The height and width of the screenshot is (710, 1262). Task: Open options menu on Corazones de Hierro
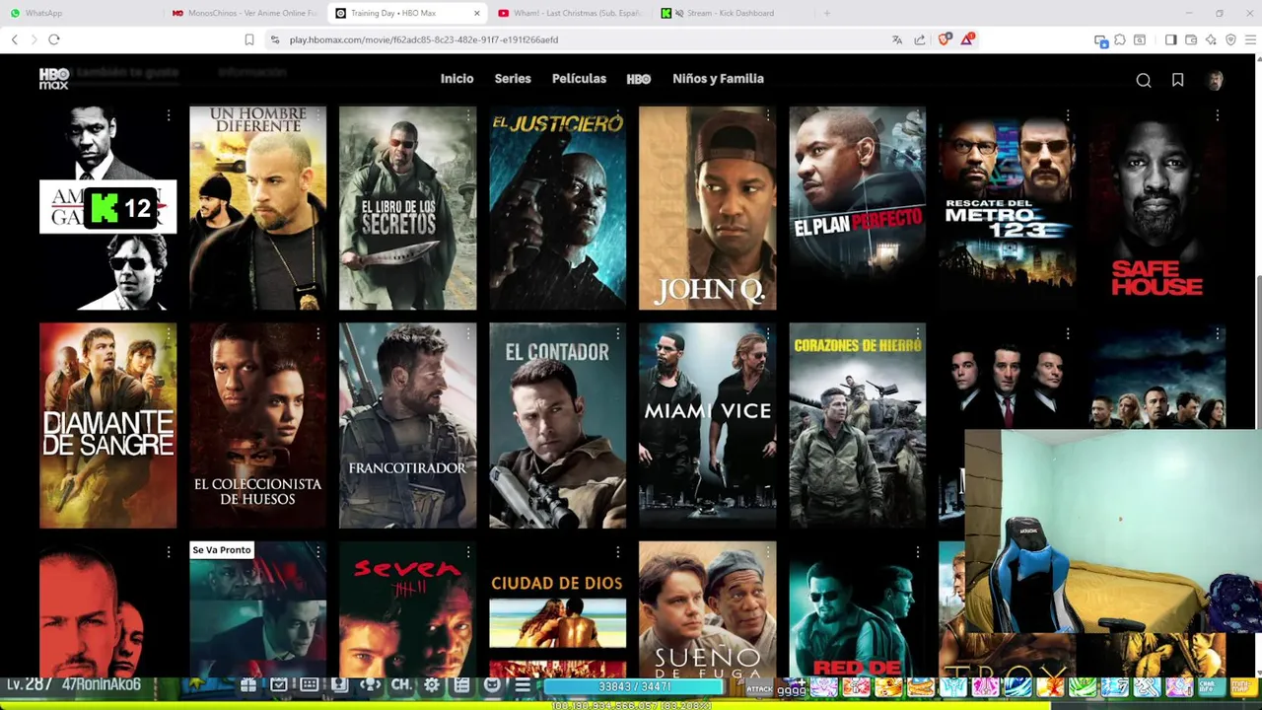pos(918,334)
